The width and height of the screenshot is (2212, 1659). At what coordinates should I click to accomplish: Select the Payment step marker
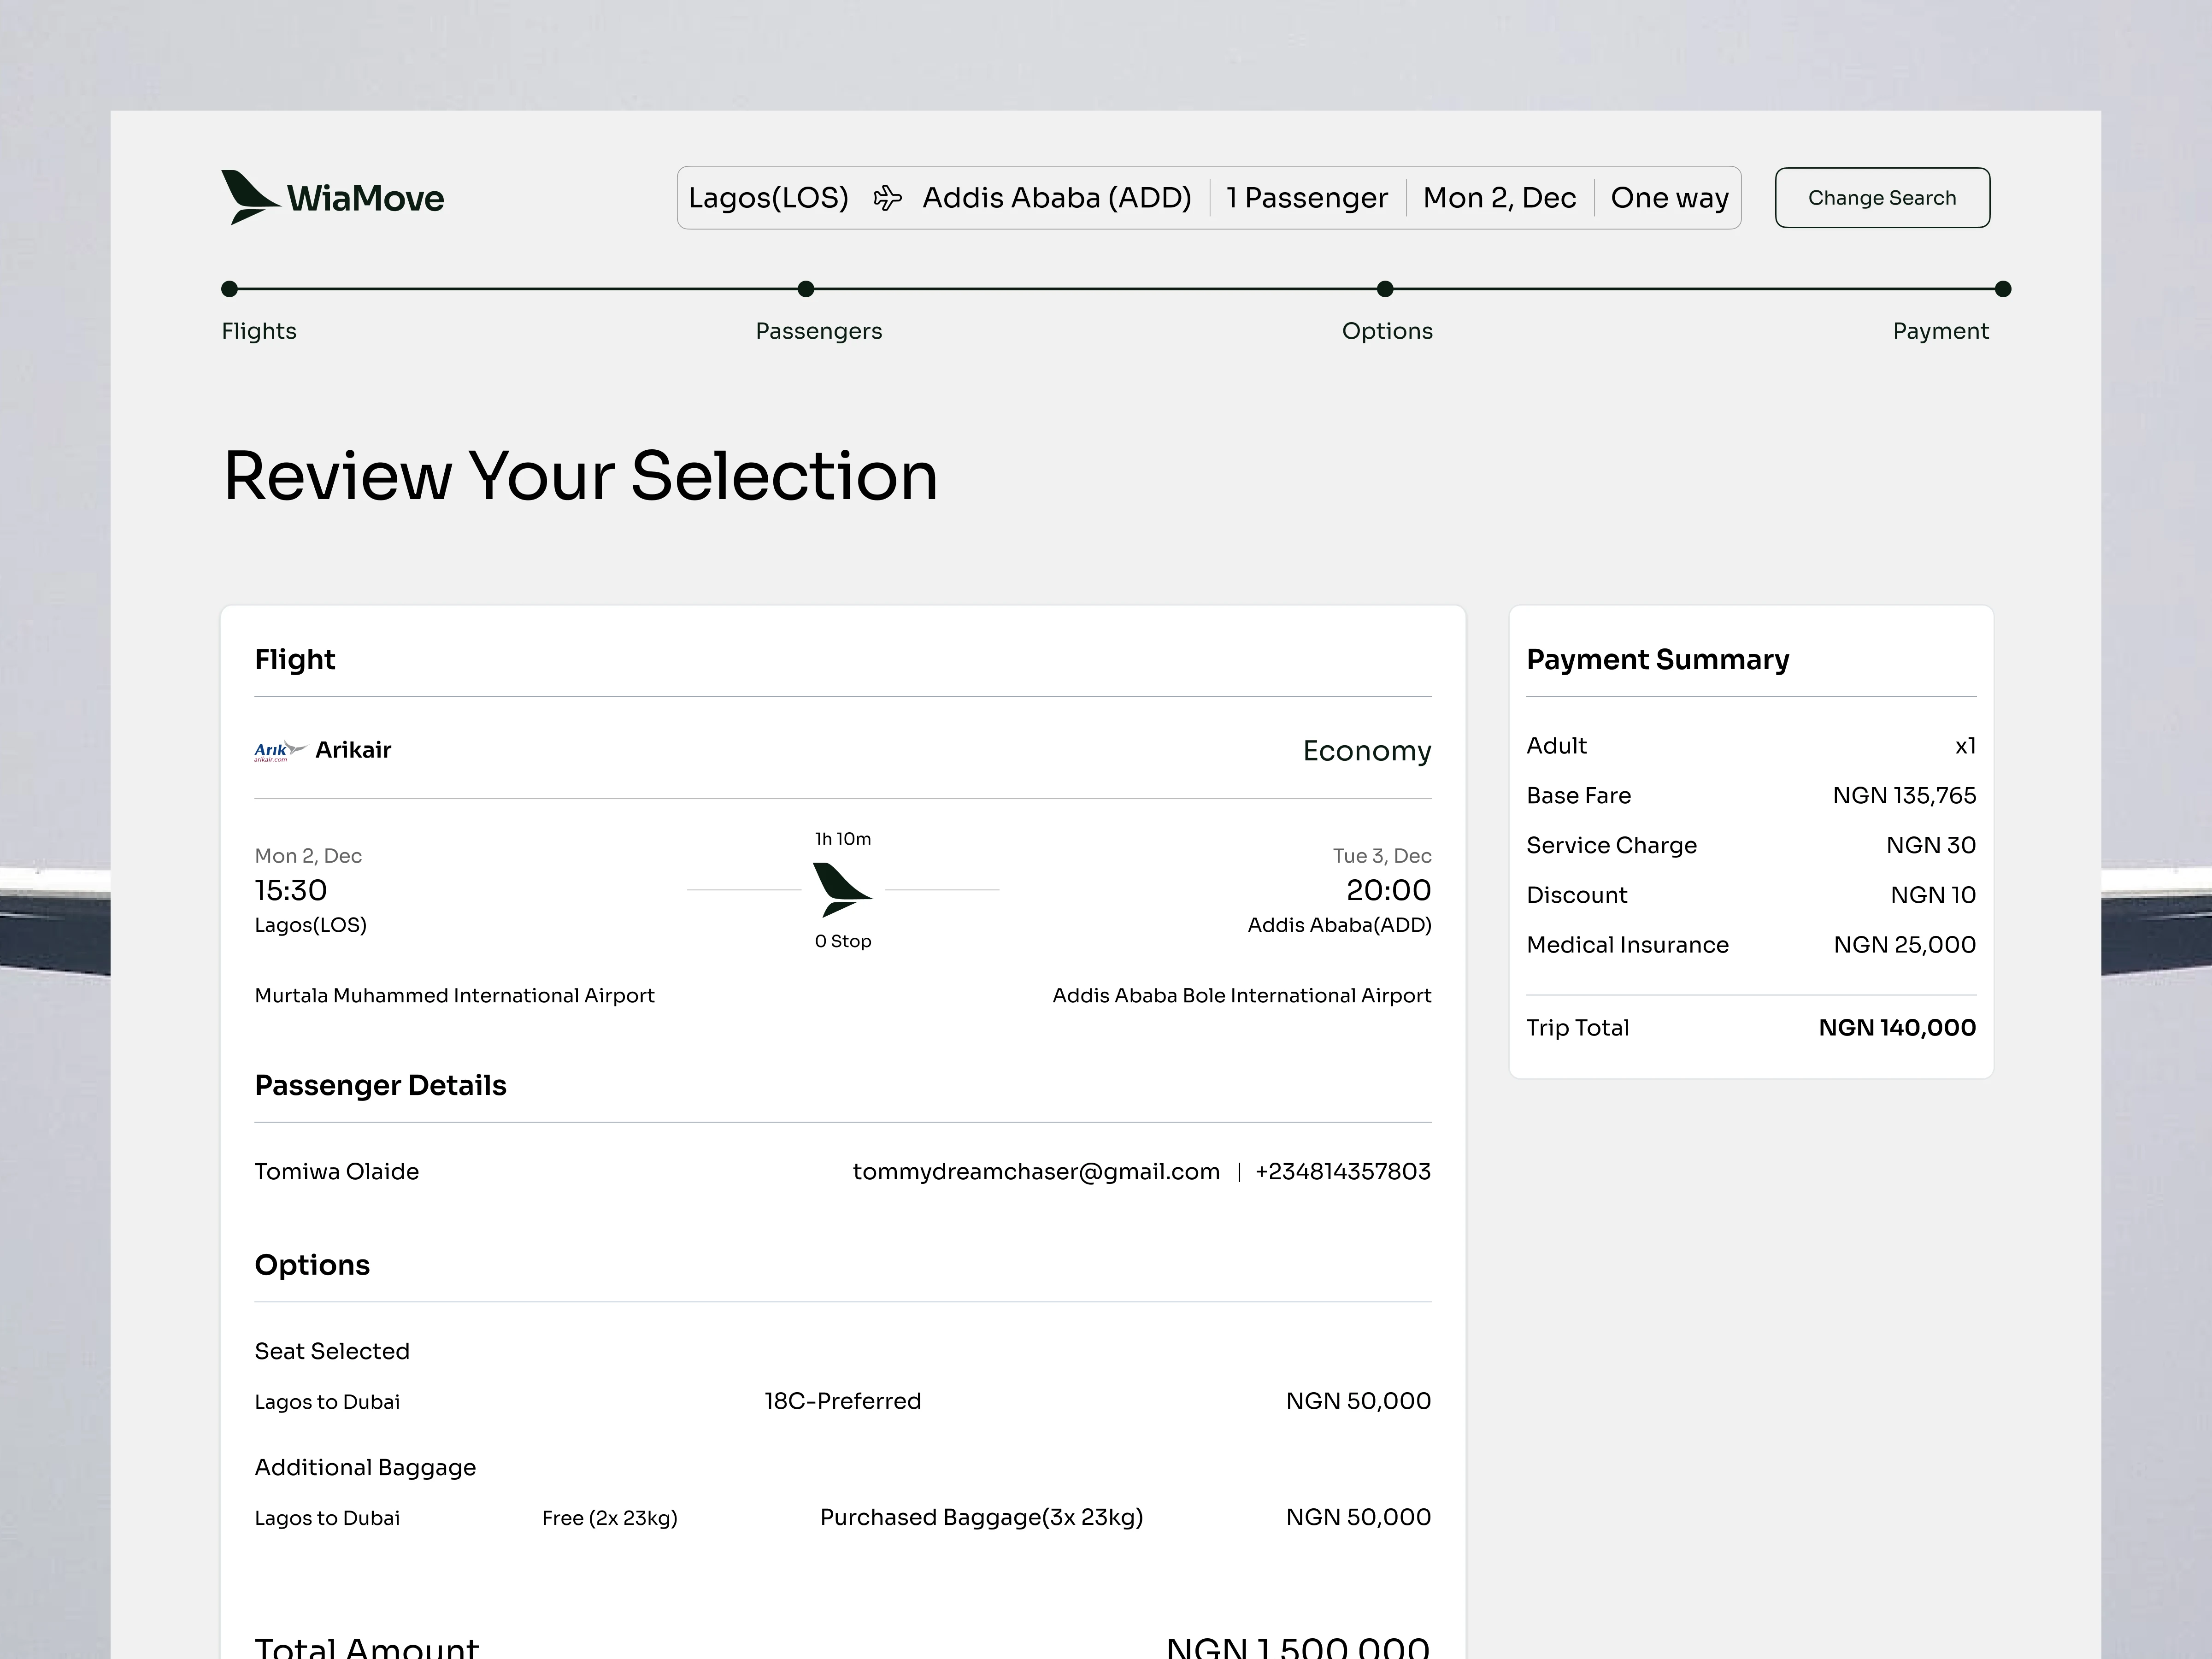[x=2002, y=289]
